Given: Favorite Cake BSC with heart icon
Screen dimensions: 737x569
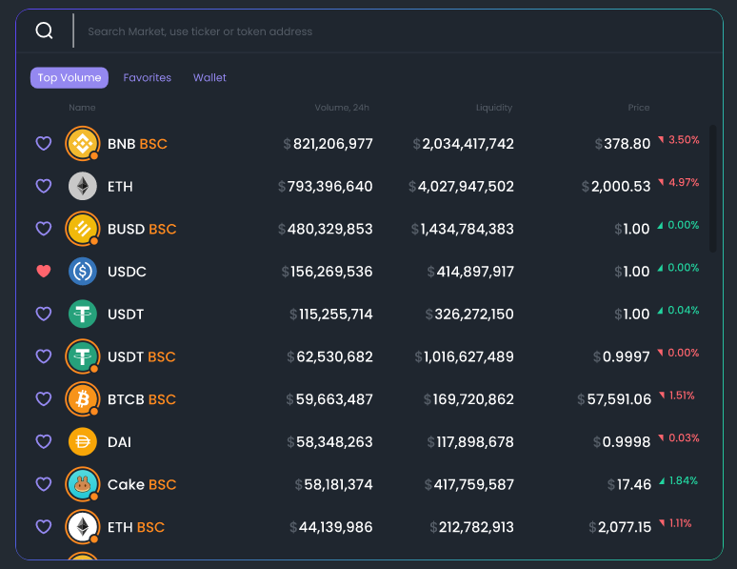Looking at the screenshot, I should 44,484.
